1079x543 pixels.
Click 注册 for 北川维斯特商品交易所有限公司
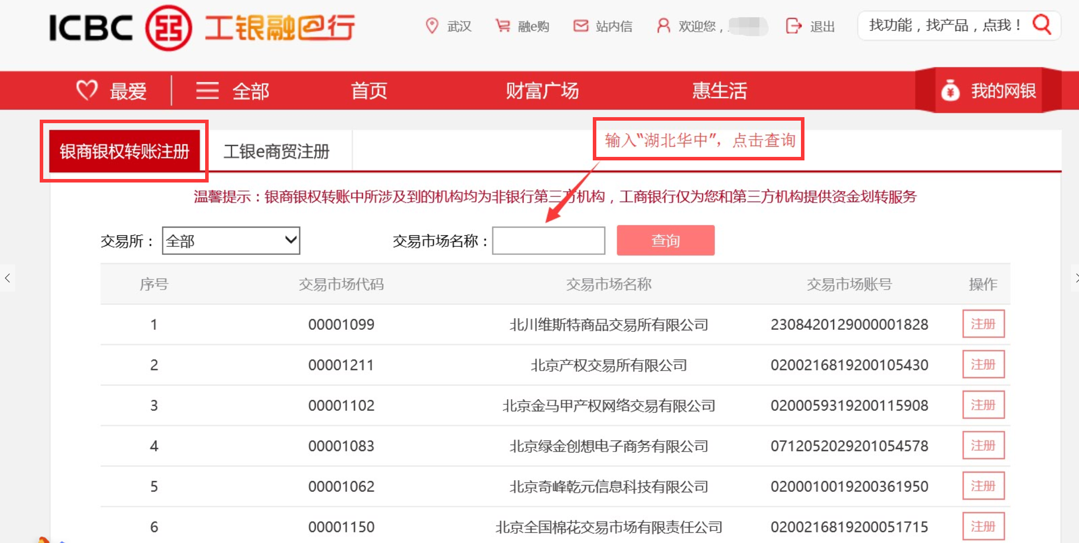click(x=983, y=324)
